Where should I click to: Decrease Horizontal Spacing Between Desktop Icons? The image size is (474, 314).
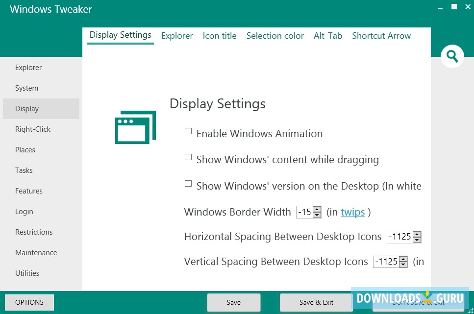tap(417, 240)
